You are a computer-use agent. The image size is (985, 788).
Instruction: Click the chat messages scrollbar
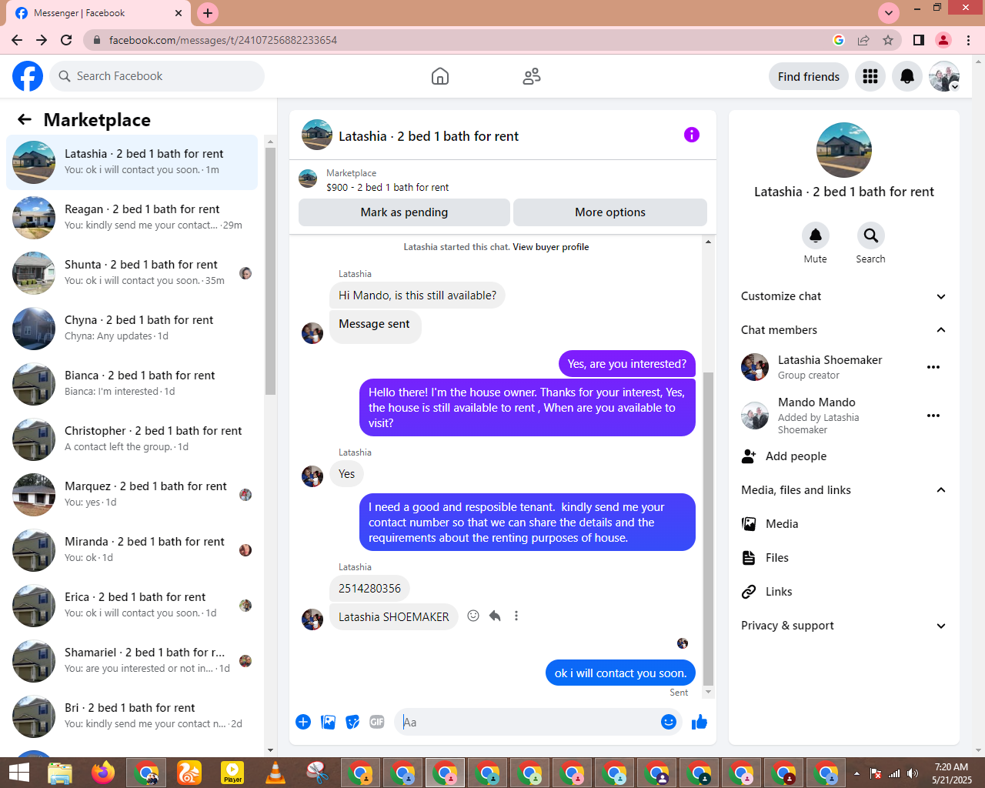(708, 529)
